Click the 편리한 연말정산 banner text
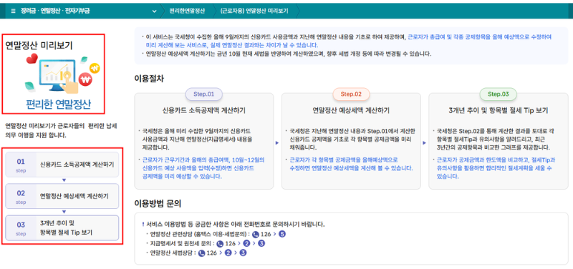573x269 pixels. pos(59,104)
